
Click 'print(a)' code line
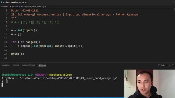[x=17, y=54]
